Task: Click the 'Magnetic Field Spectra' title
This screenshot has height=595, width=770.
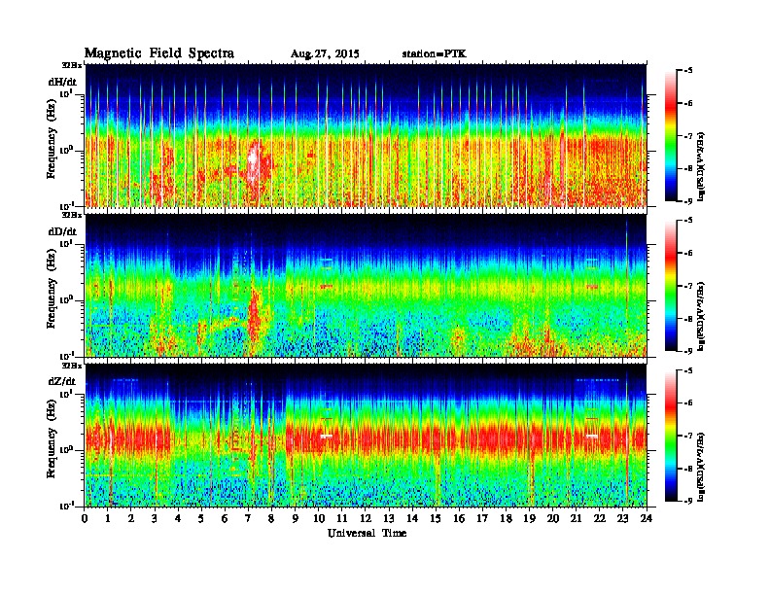Action: pos(159,53)
